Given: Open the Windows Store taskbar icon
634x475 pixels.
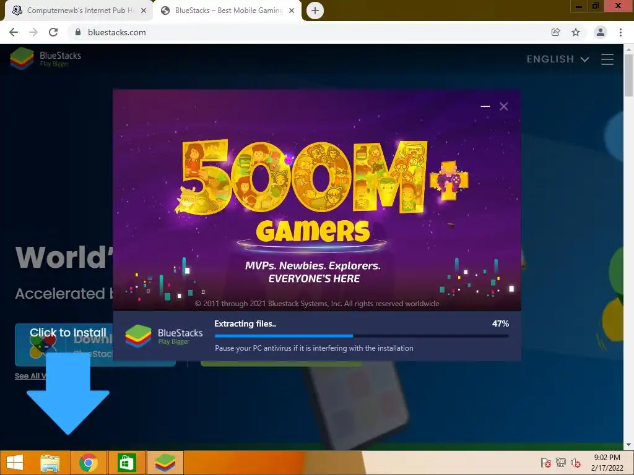Looking at the screenshot, I should (x=126, y=463).
